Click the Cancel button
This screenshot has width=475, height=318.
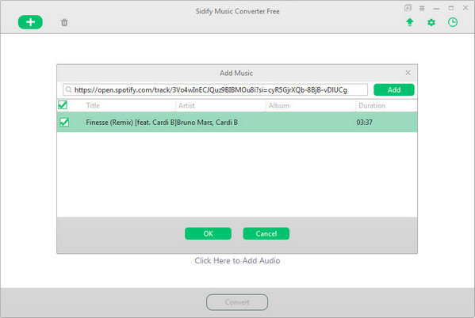pyautogui.click(x=266, y=233)
